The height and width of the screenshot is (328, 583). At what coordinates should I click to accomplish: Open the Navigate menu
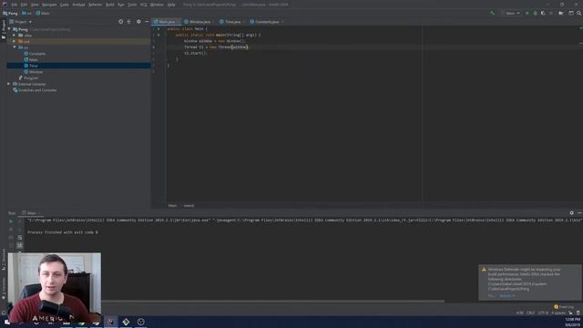(x=49, y=5)
